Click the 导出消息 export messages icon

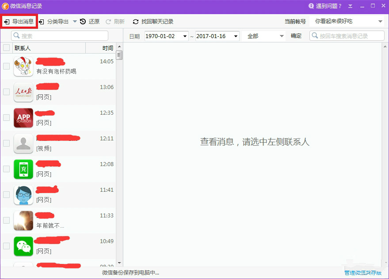(x=7, y=21)
